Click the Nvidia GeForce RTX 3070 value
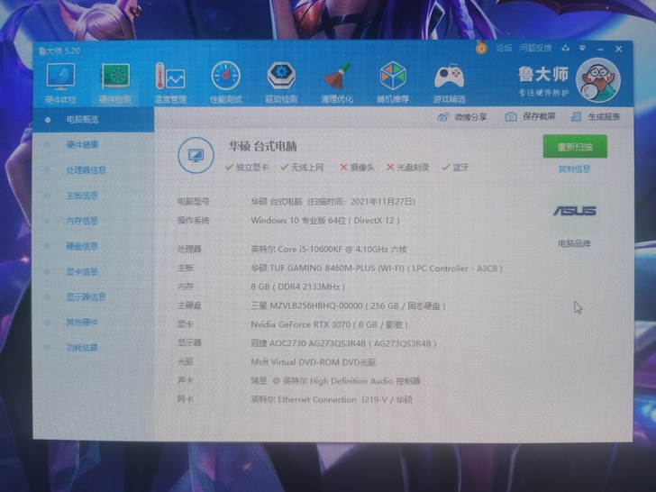Image resolution: width=656 pixels, height=492 pixels. pos(329,324)
